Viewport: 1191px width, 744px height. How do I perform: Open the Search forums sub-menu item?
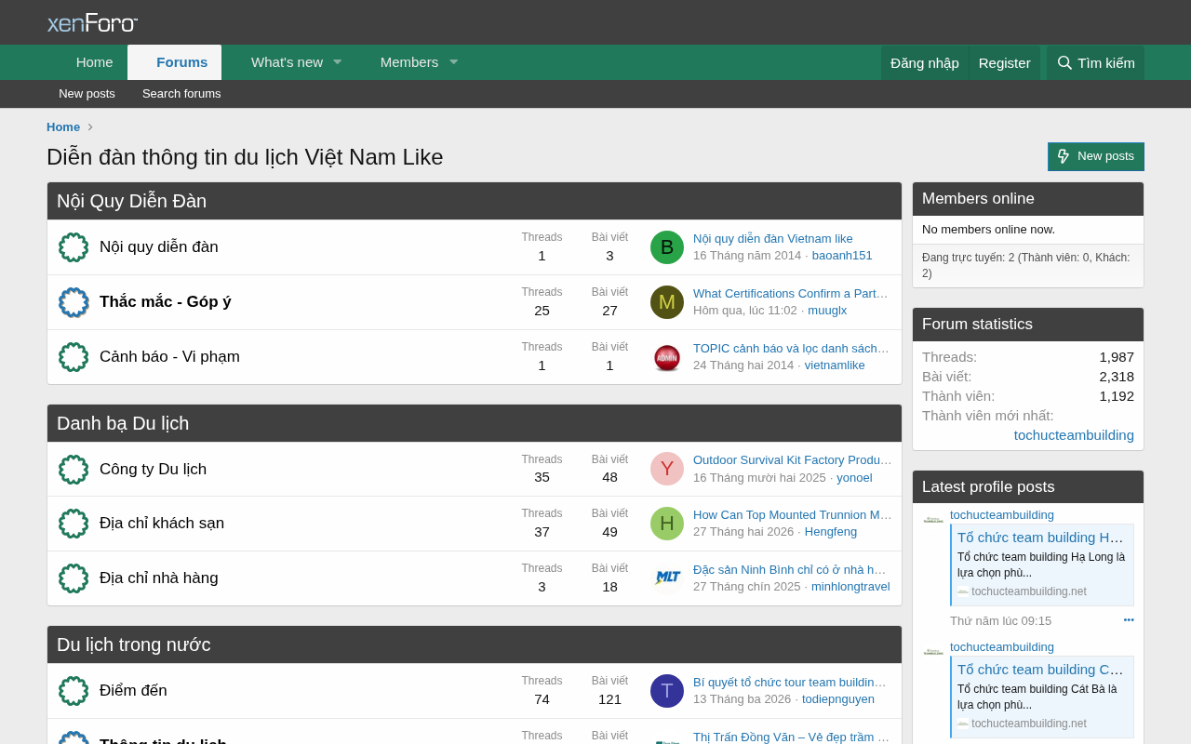pos(181,94)
